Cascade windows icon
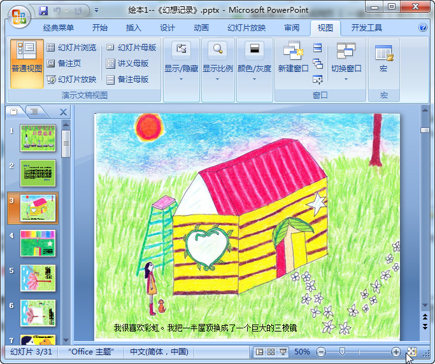The height and width of the screenshot is (364, 435). point(318,64)
